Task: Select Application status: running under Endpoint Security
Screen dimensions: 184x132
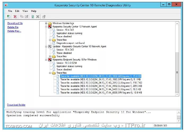Action: pyautogui.click(x=69, y=66)
